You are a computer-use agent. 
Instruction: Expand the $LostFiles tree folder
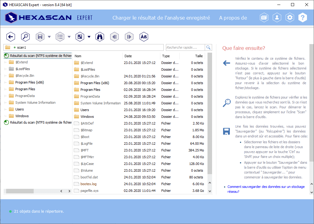pos(6,69)
